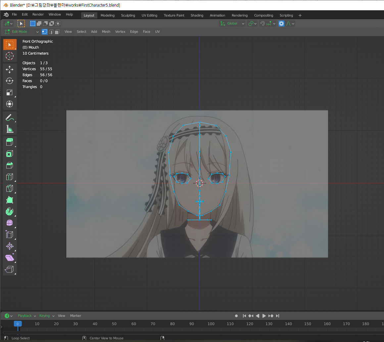
Task: Select the Rip Region tool
Action: pyautogui.click(x=10, y=269)
